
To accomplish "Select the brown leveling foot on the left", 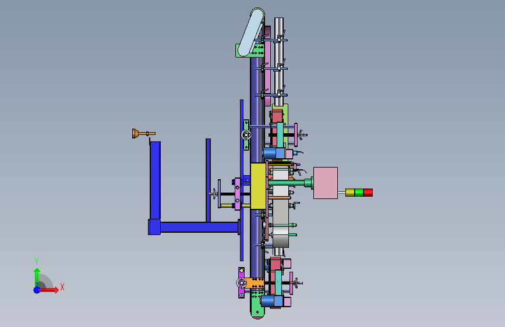I will 143,133.
